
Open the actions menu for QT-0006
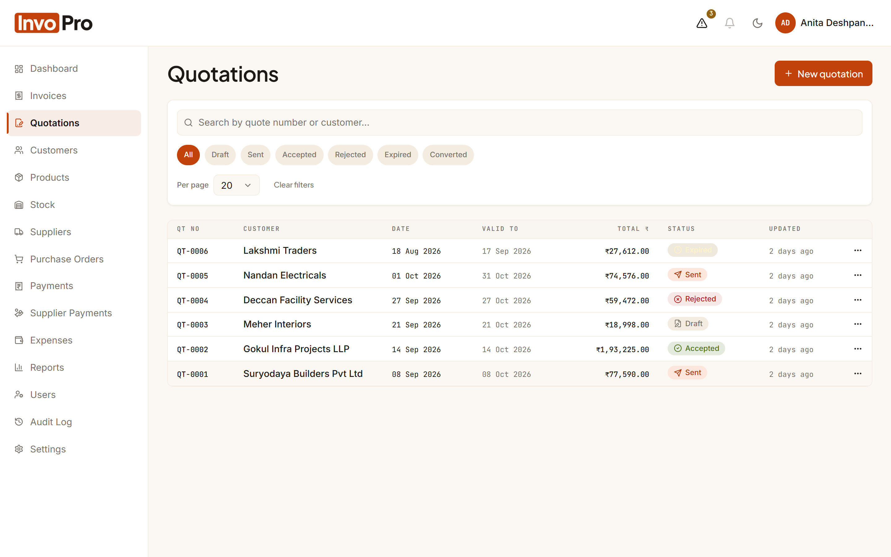coord(858,251)
